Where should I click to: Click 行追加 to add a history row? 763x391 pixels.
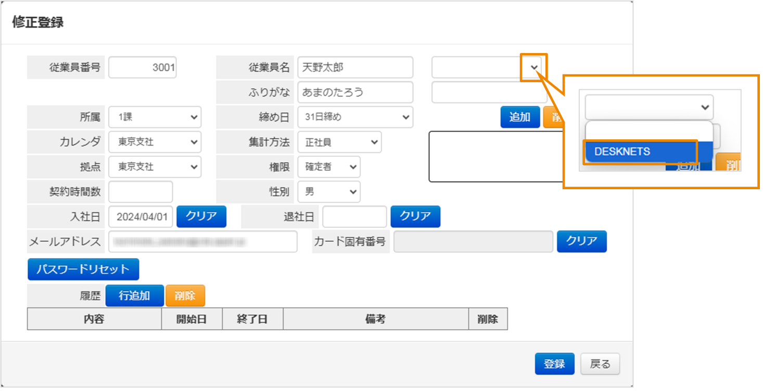[x=134, y=295]
